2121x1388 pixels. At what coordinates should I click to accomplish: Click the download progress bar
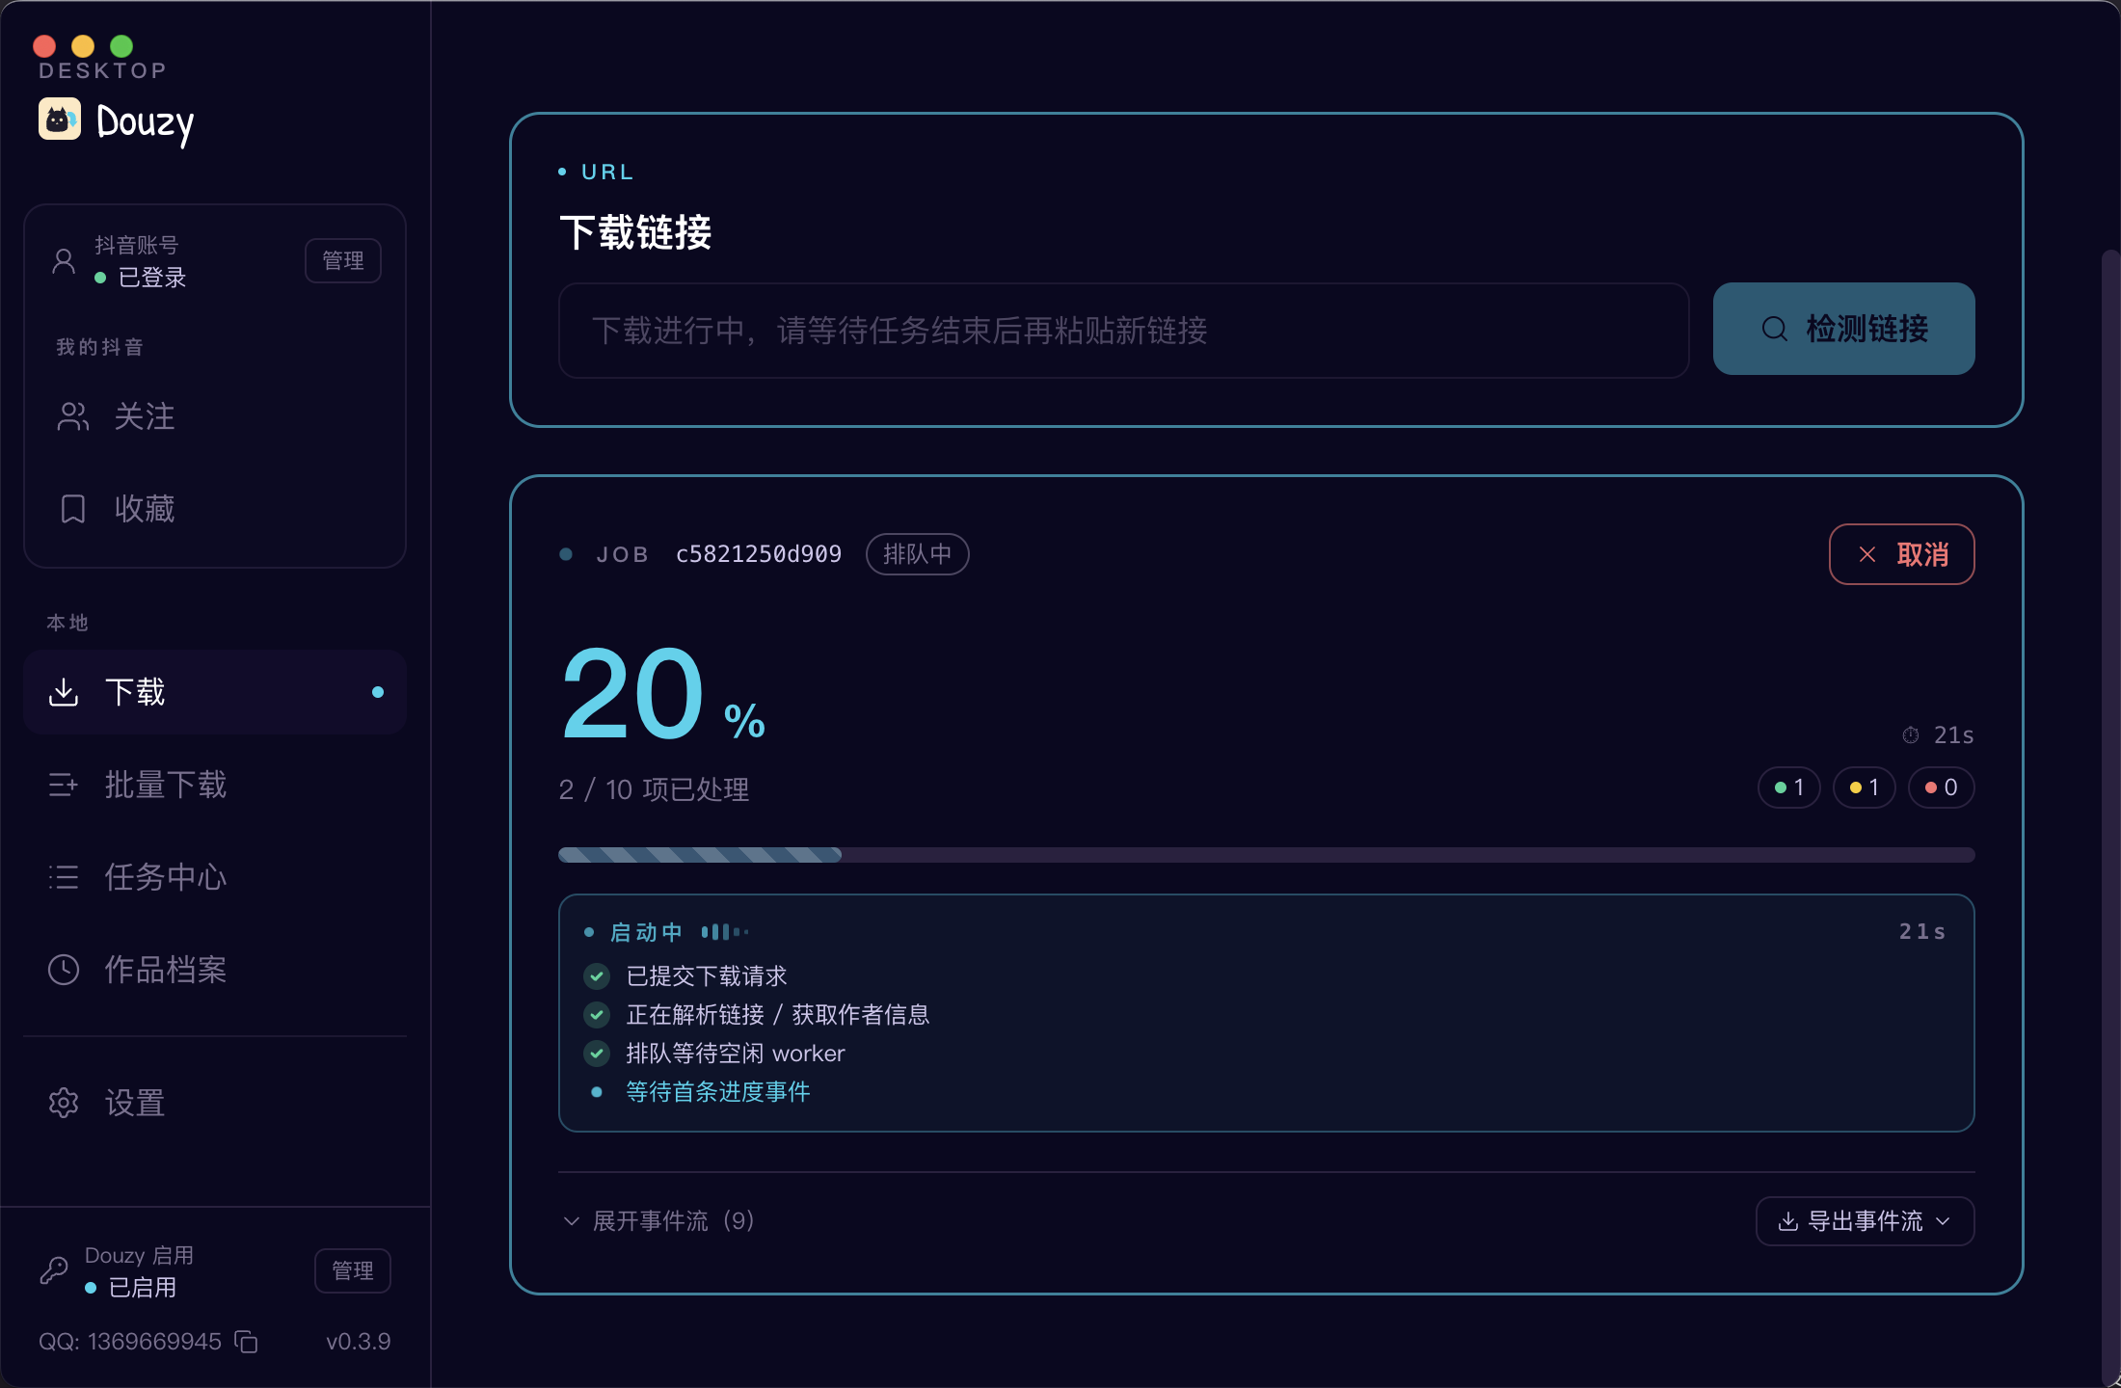point(1267,855)
